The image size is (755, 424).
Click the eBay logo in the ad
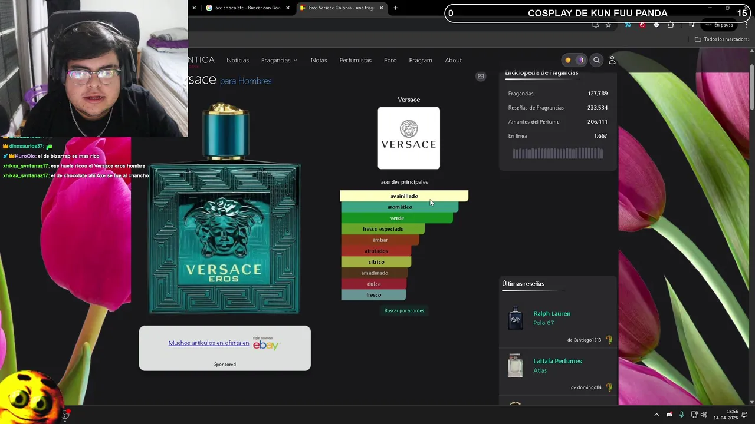coord(266,344)
